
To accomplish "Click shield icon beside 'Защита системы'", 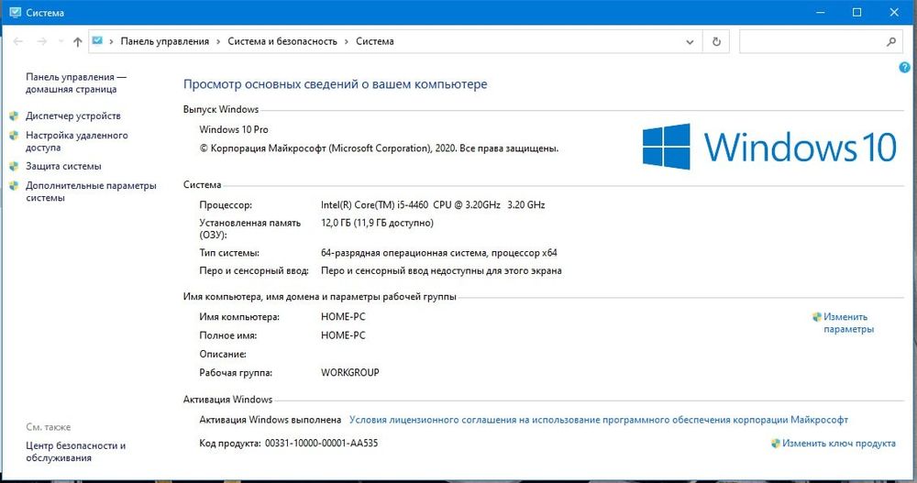I will pyautogui.click(x=15, y=166).
